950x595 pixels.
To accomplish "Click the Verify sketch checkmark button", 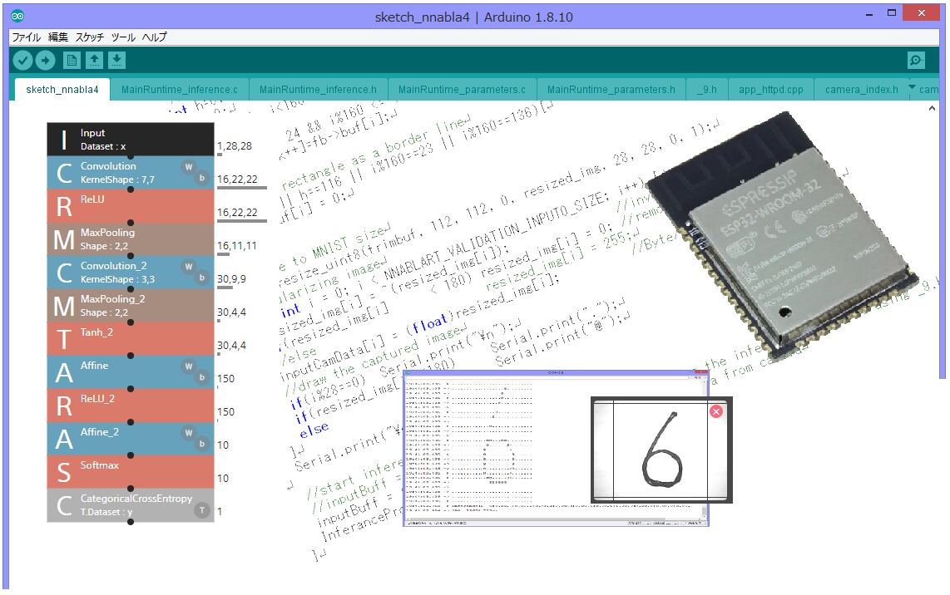I will (x=23, y=60).
